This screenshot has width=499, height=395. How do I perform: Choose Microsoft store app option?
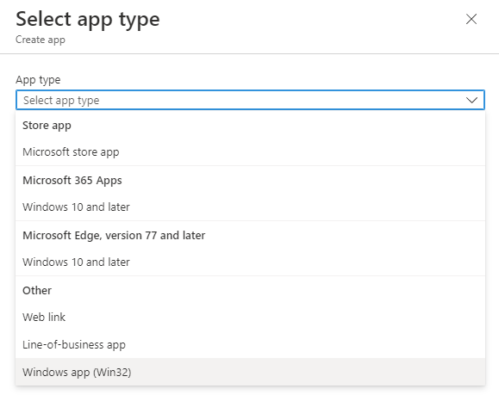[x=250, y=152]
